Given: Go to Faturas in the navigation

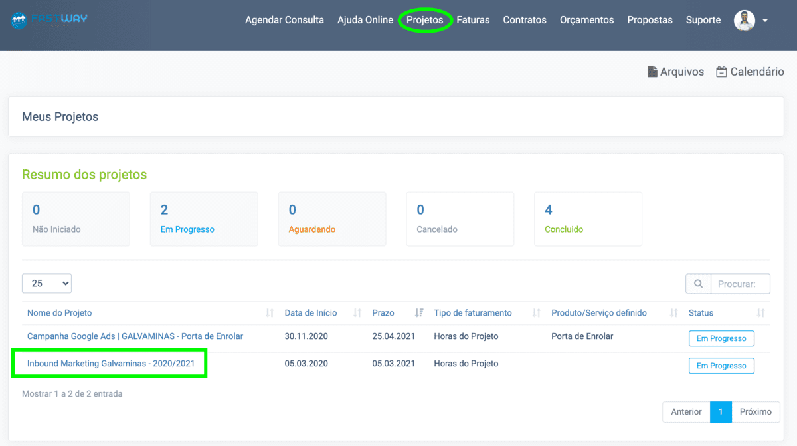Looking at the screenshot, I should [x=473, y=20].
